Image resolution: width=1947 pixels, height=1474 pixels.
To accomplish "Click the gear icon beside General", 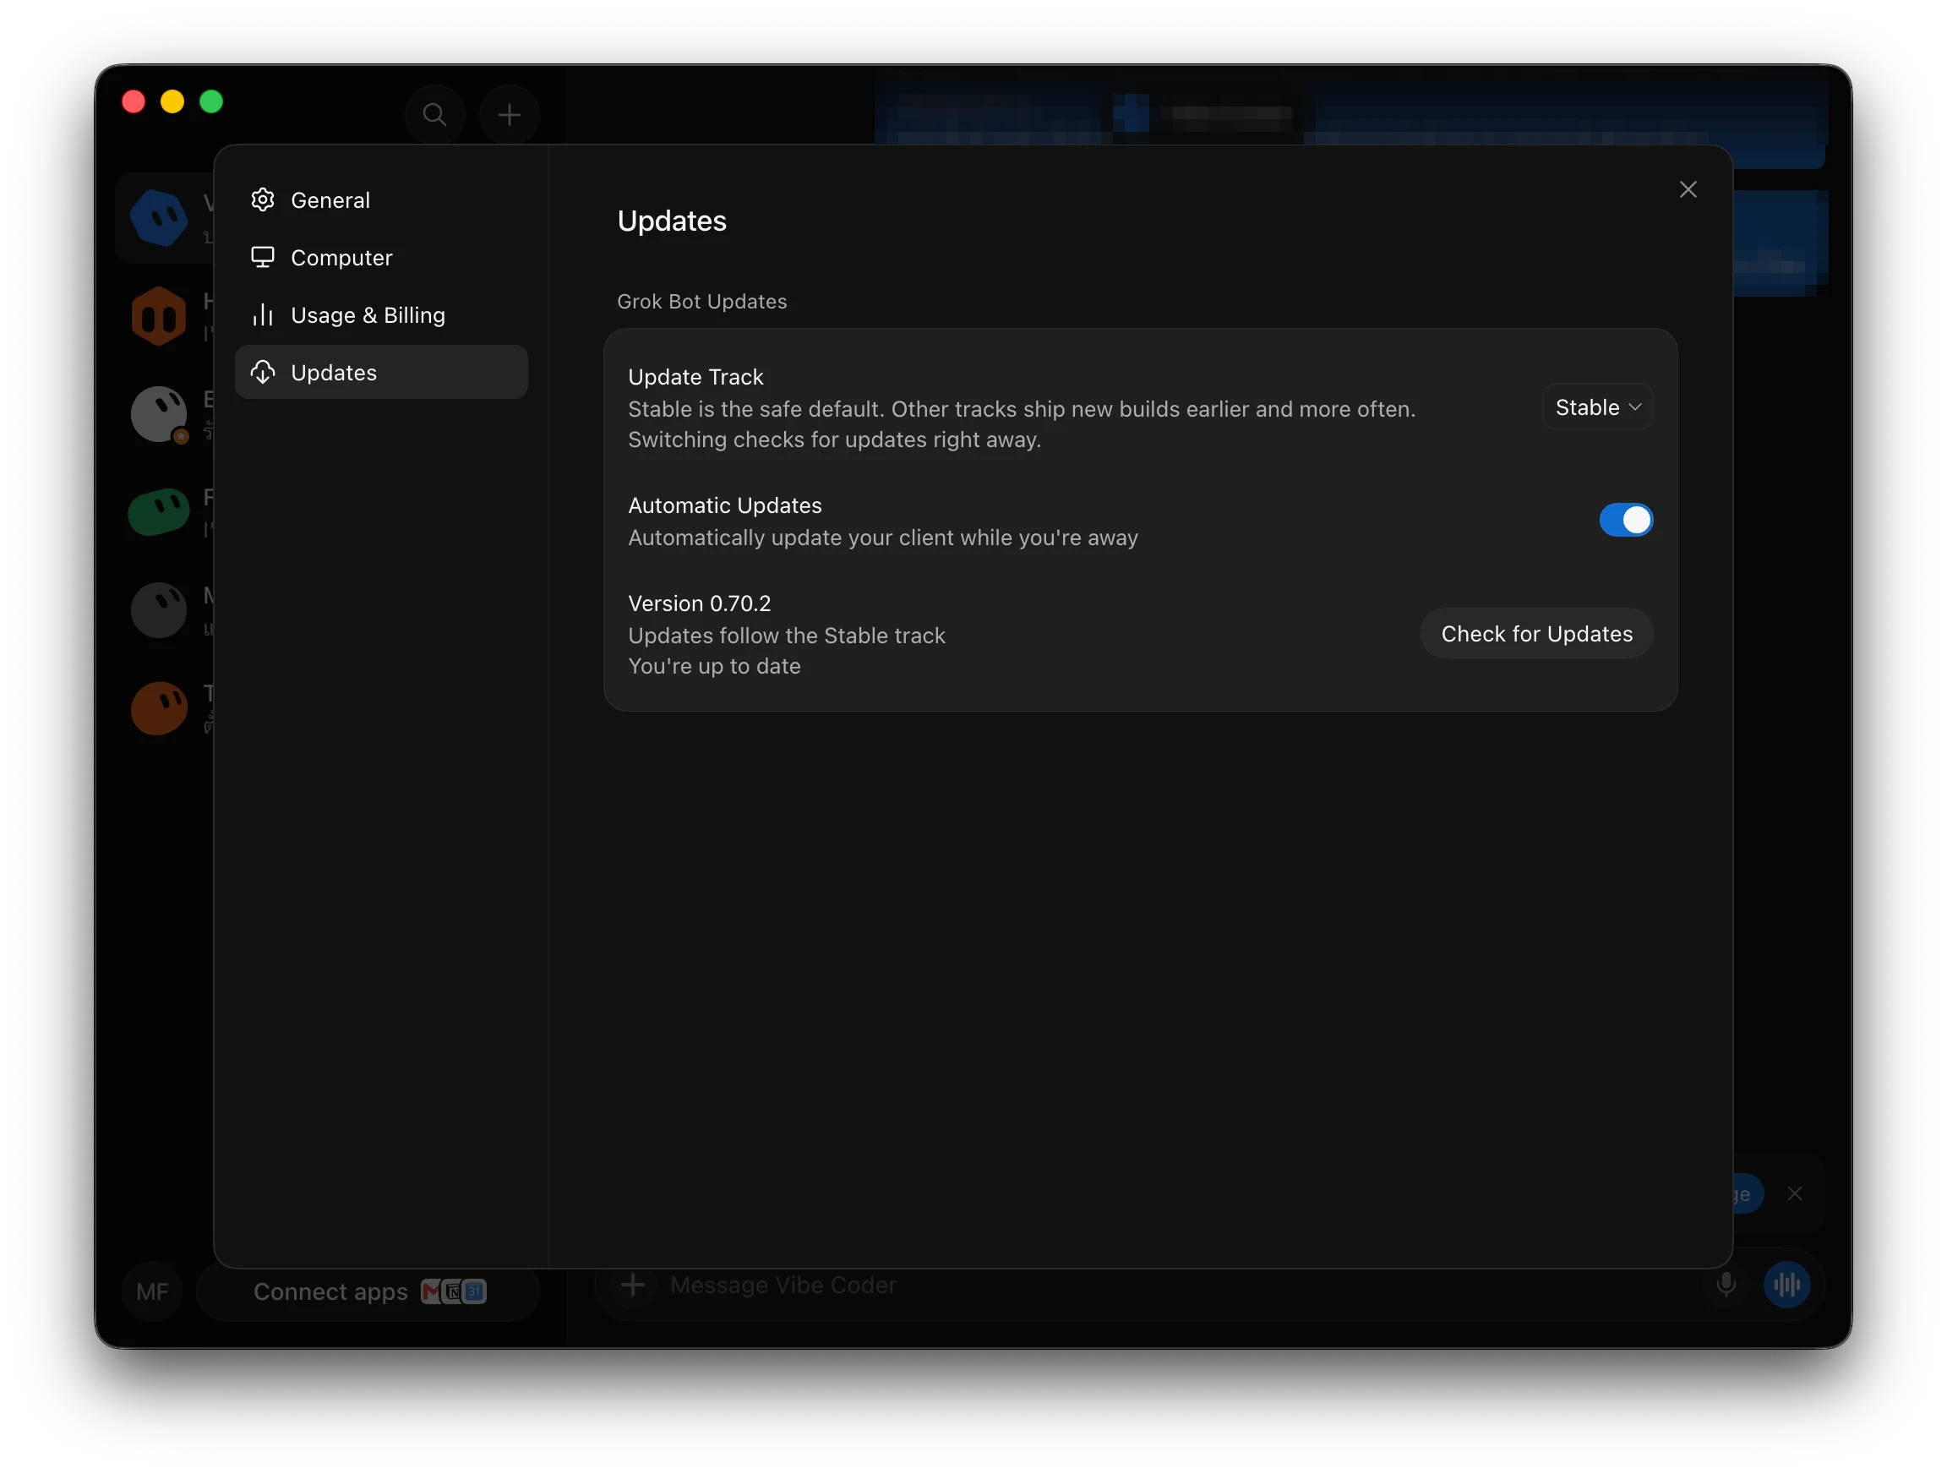I will tap(262, 199).
